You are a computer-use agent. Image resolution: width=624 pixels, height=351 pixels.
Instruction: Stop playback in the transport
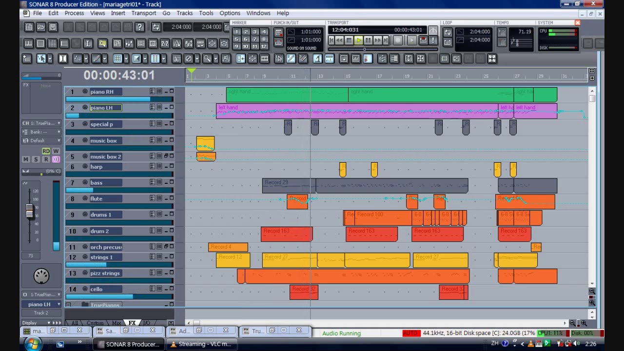(349, 40)
